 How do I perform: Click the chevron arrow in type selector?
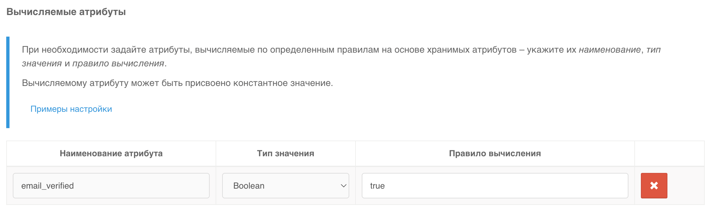343,186
